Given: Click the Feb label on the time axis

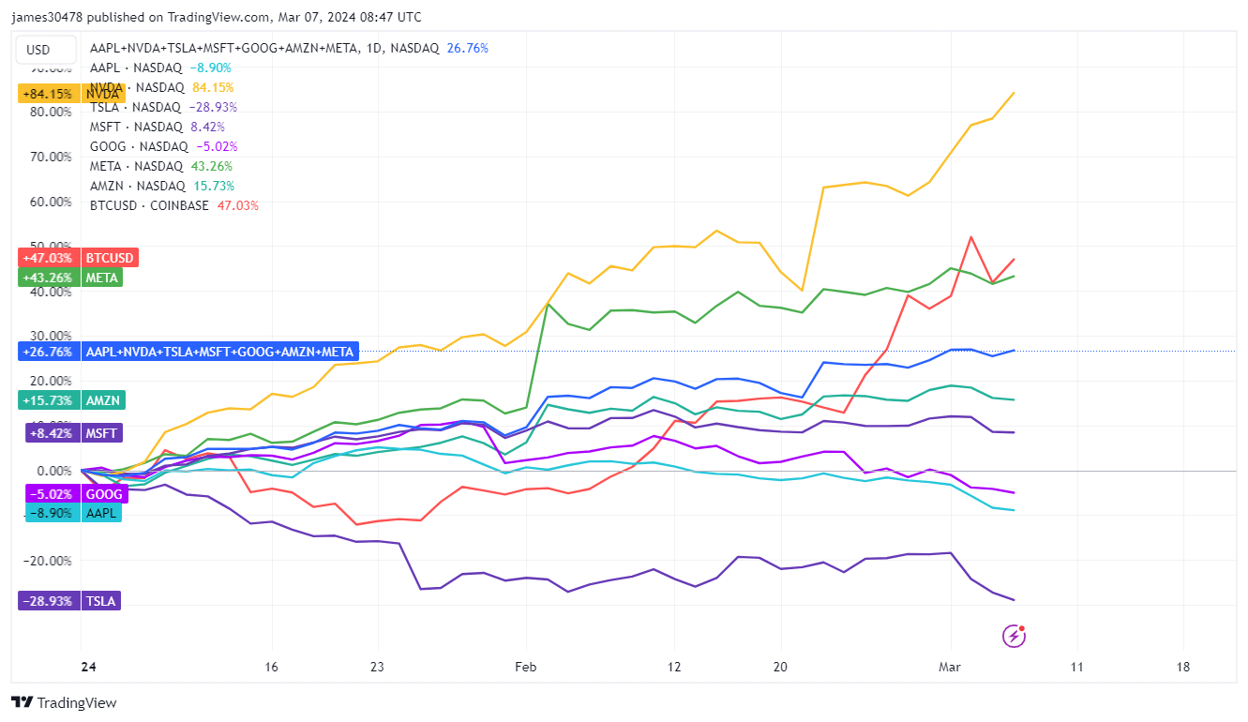Looking at the screenshot, I should click(525, 667).
